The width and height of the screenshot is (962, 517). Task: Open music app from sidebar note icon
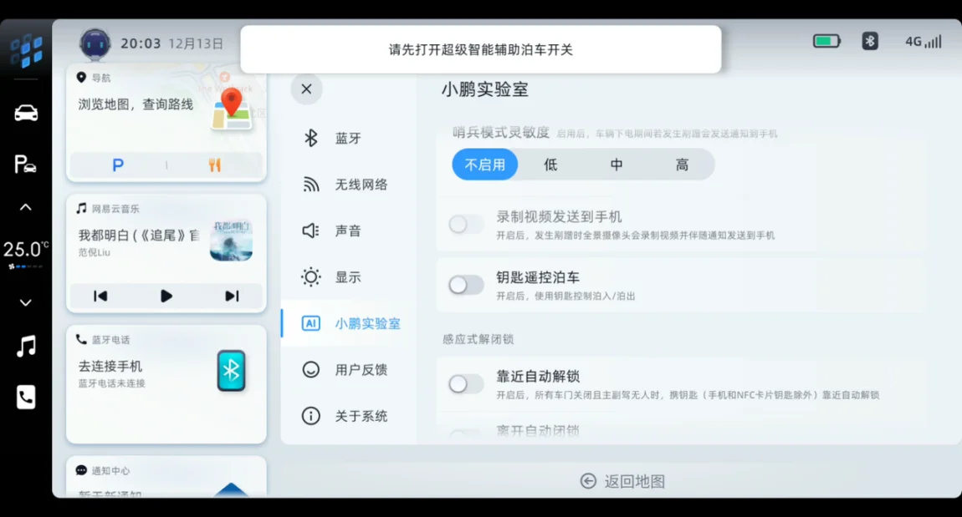(26, 347)
